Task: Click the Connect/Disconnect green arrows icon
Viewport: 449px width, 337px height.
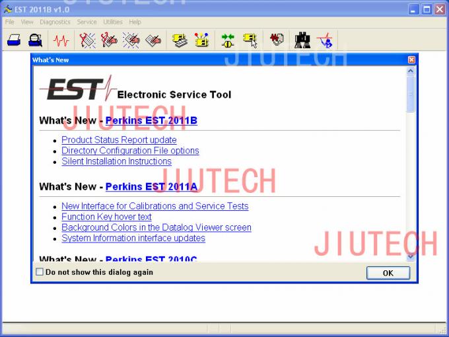Action: point(228,40)
